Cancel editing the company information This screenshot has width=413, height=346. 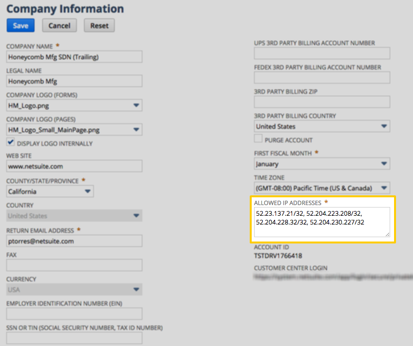[x=59, y=25]
